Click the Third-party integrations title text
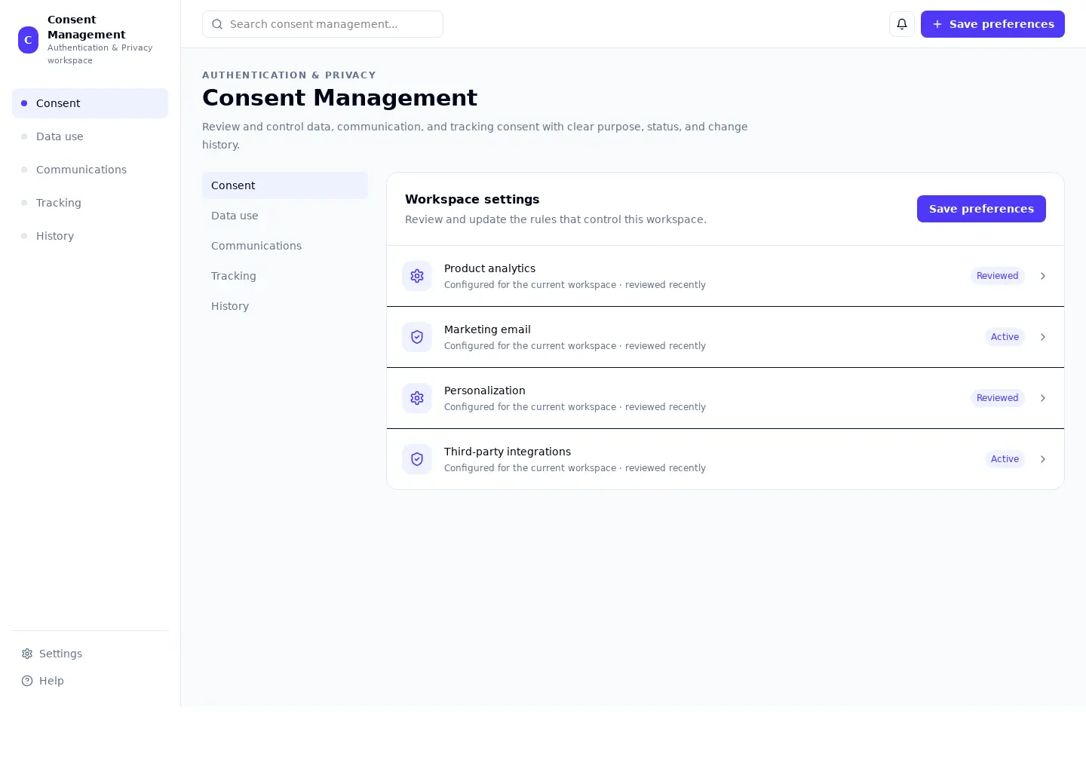Viewport: 1086px width, 772px height. click(508, 452)
